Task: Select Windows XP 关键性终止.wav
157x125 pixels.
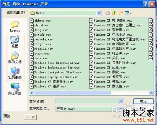Action: pyautogui.click(x=112, y=63)
